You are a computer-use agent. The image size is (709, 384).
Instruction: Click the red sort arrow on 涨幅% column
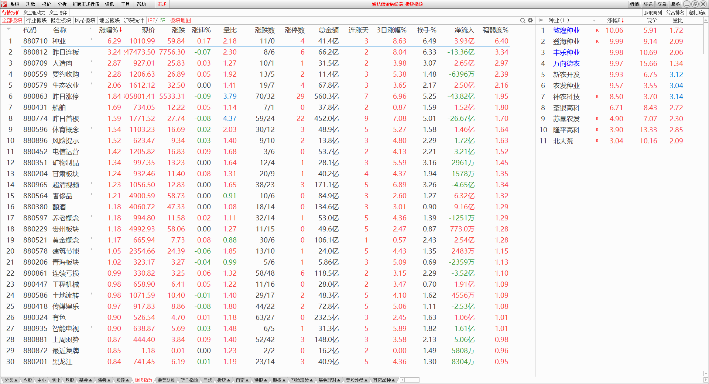click(120, 30)
